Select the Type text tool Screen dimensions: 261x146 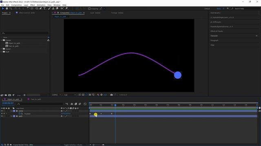[44, 8]
